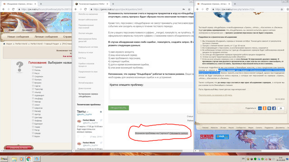Go back in the right news window
This screenshot has height=162, width=289.
pyautogui.click(x=198, y=9)
